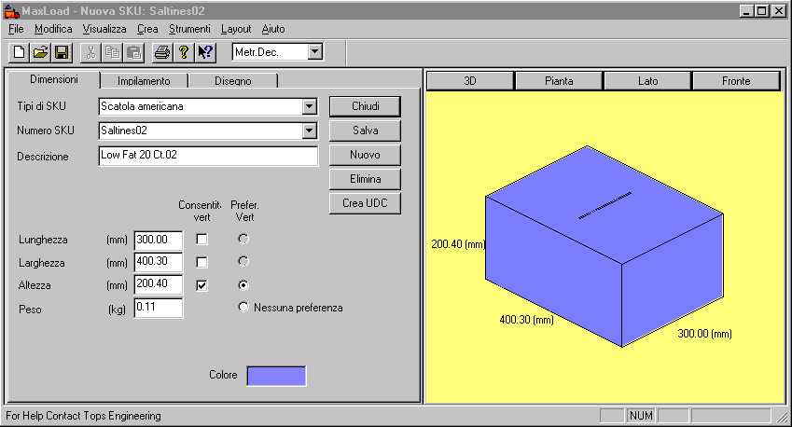The image size is (792, 427).
Task: Expand the Numero SKU dropdown
Action: (309, 131)
